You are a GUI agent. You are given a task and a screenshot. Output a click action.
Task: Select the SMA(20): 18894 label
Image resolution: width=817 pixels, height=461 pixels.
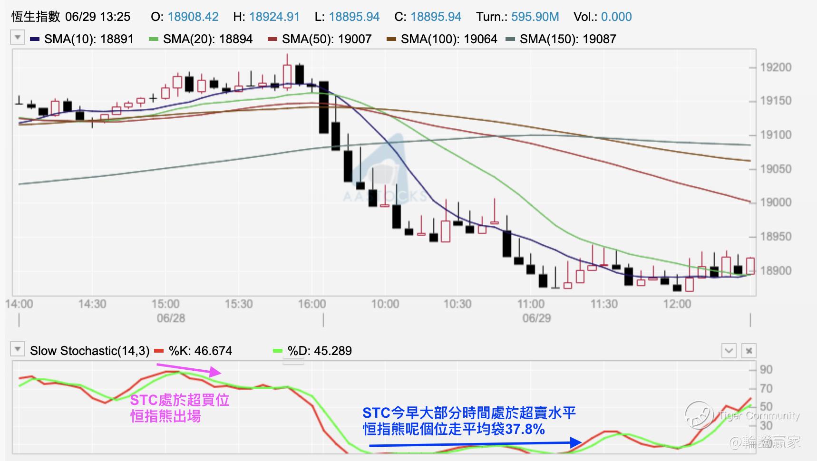click(x=208, y=39)
